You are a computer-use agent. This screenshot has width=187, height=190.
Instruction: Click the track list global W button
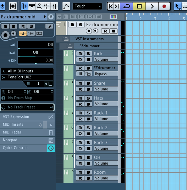(x=98, y=17)
